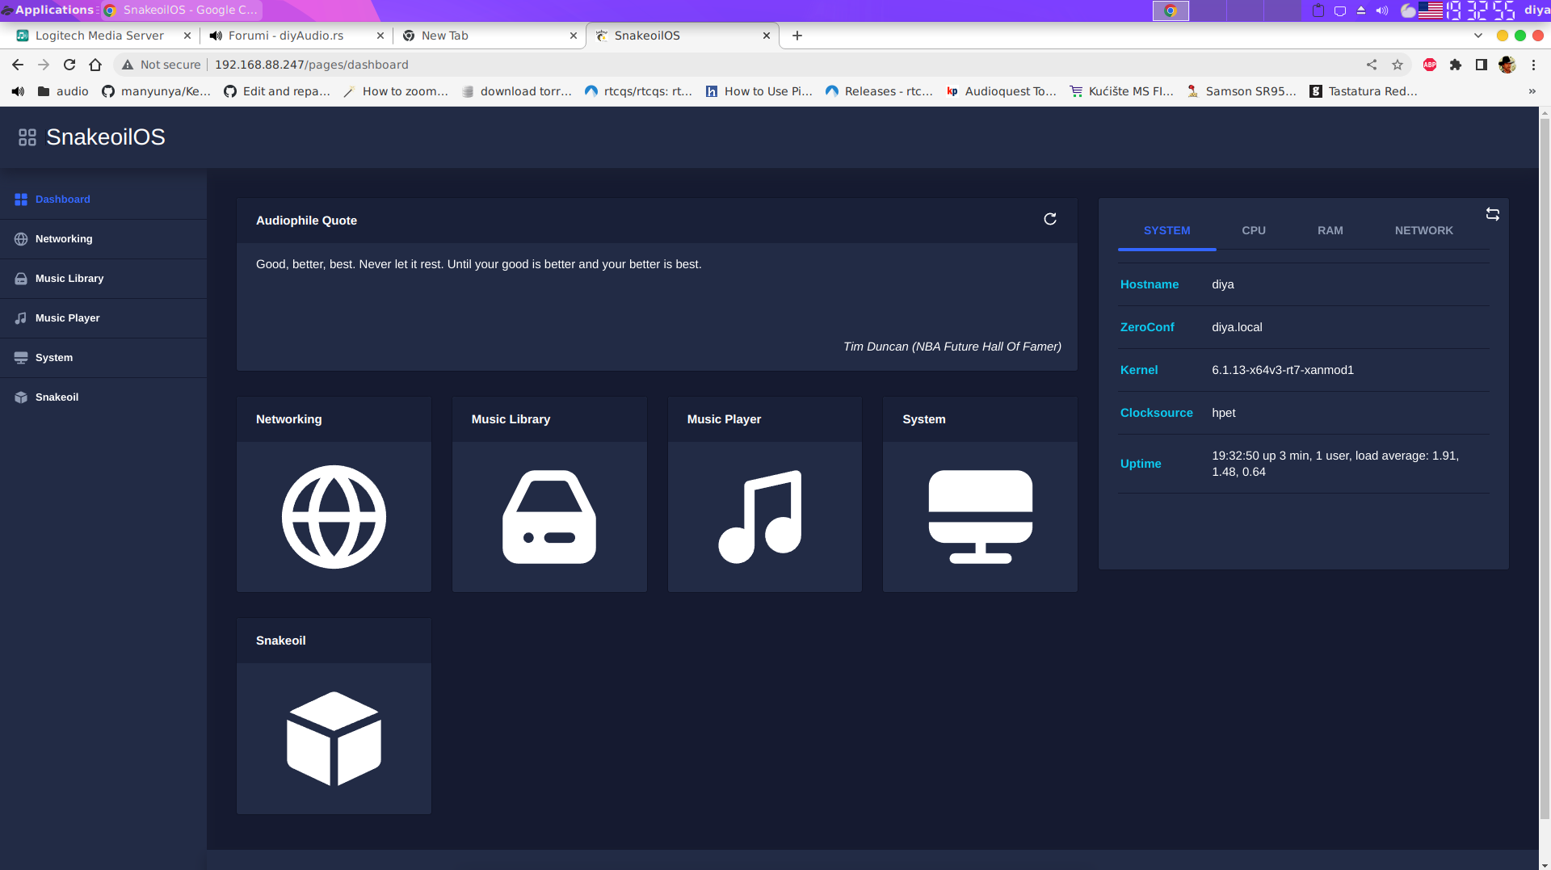The height and width of the screenshot is (870, 1551).
Task: Click the Clocksource value hpet
Action: 1224,413
